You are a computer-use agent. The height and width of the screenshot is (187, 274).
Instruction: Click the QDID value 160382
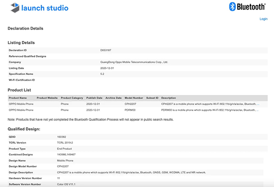[x=62, y=136]
